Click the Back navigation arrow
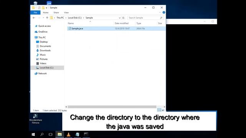The image size is (246, 138). [34, 18]
